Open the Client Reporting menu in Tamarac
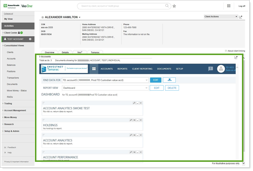This screenshot has height=171, width=253. pyautogui.click(x=142, y=69)
